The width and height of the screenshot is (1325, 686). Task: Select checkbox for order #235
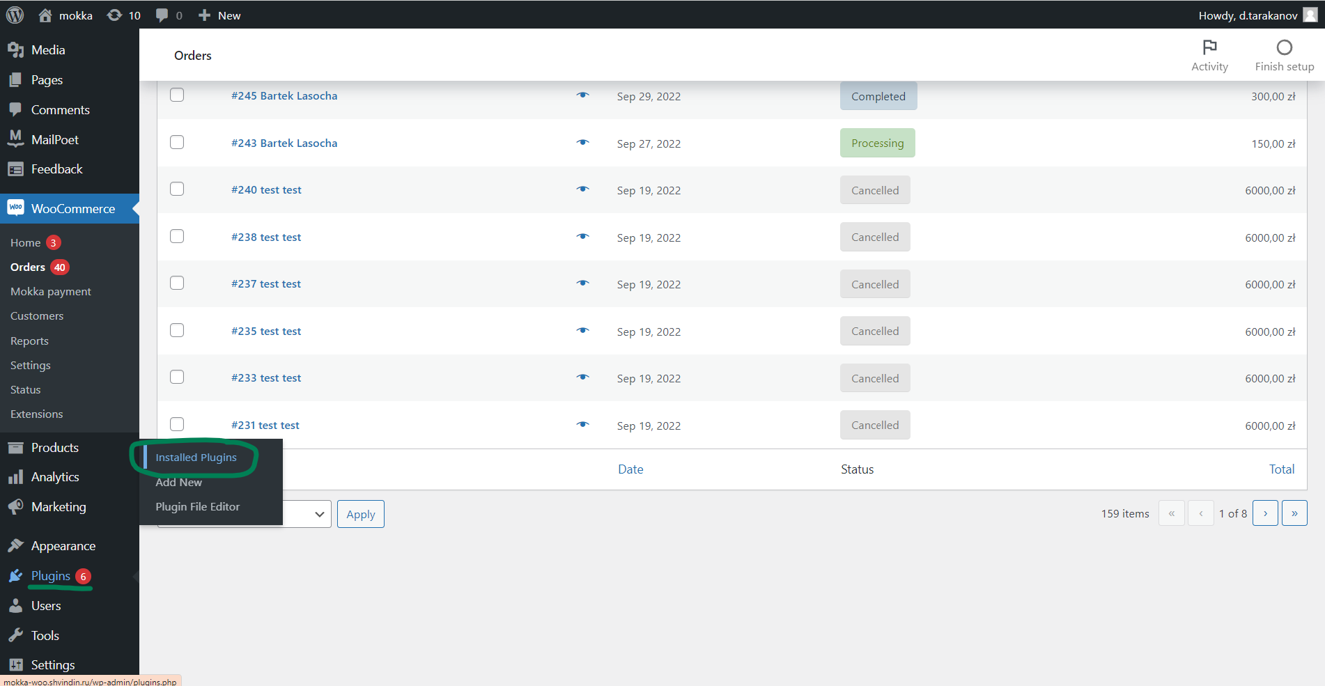tap(177, 330)
